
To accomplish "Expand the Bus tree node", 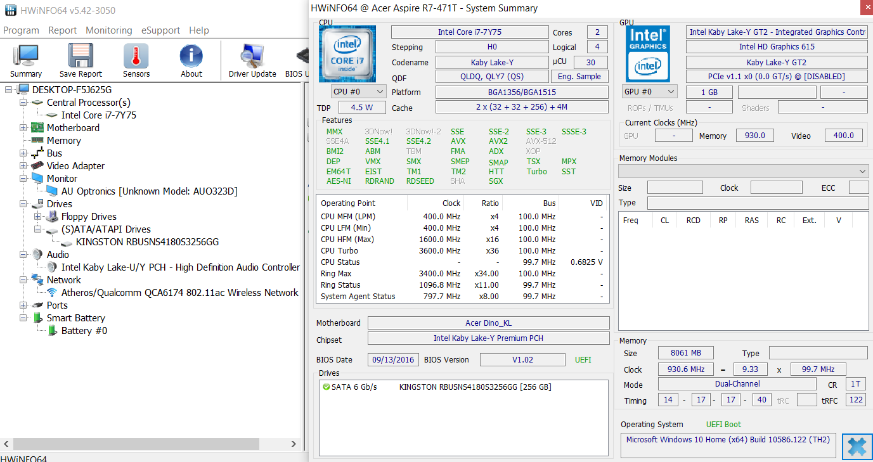I will [x=23, y=153].
